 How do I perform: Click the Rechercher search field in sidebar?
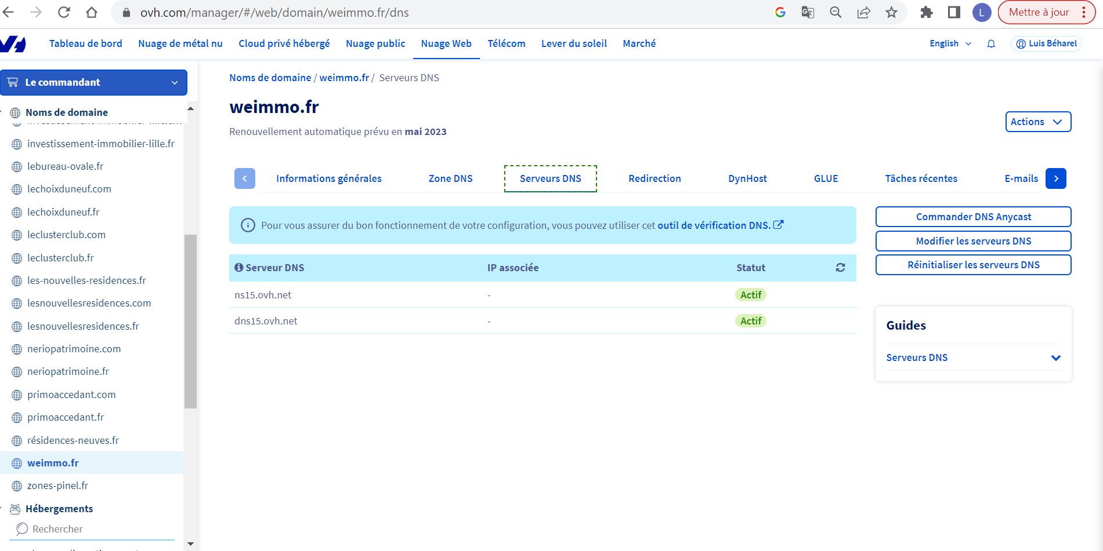point(93,529)
